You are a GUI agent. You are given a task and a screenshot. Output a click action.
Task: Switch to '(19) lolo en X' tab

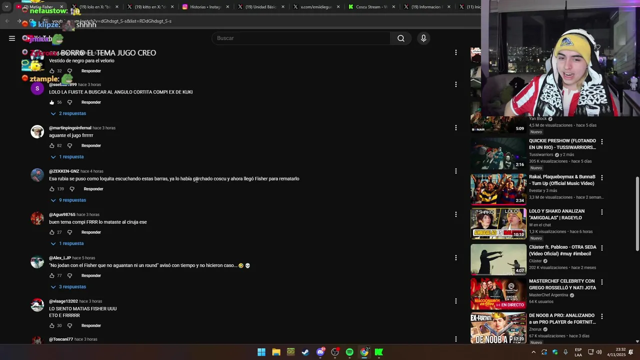point(95,7)
